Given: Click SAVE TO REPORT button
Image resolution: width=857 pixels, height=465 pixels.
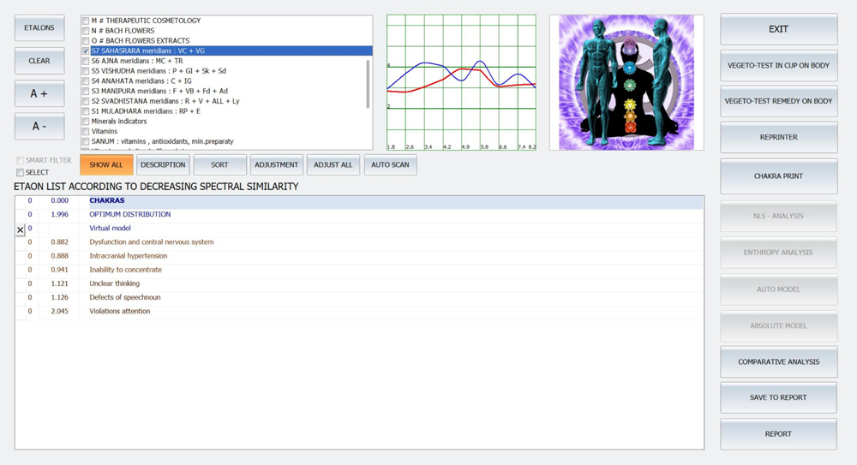Looking at the screenshot, I should point(778,398).
